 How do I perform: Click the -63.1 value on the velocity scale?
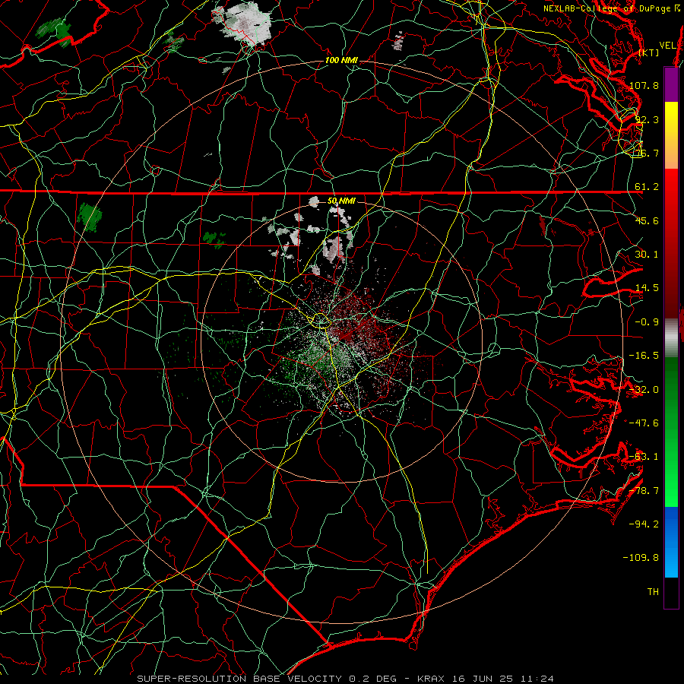(644, 457)
